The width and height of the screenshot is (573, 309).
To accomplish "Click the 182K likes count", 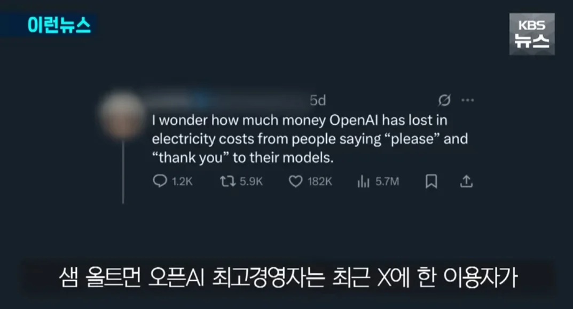I will click(x=320, y=181).
